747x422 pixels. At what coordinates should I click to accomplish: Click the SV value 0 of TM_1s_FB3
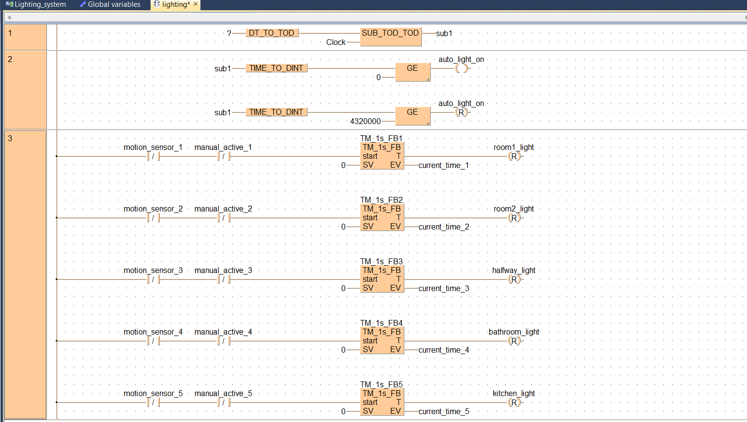click(343, 289)
